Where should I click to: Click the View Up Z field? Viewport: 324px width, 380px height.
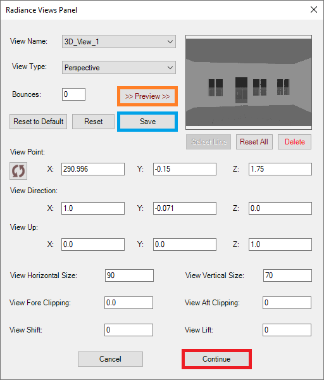[280, 244]
